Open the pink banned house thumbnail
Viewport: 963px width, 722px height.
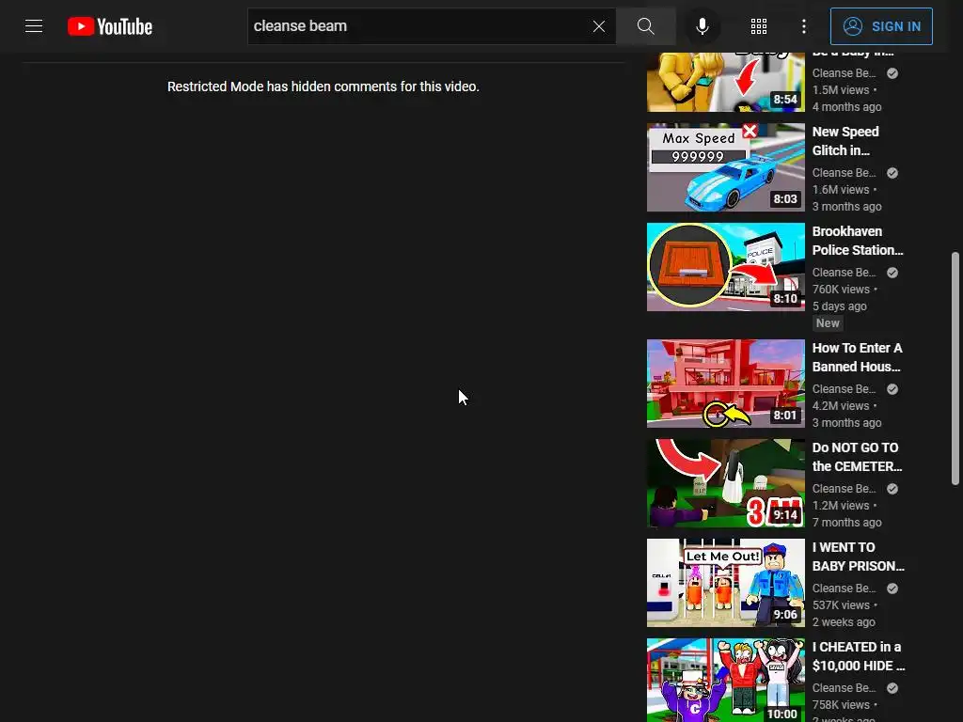tap(725, 384)
